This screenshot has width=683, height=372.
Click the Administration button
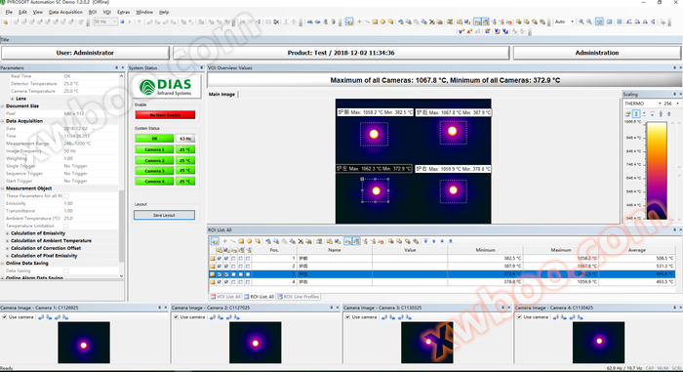597,53
